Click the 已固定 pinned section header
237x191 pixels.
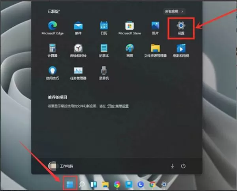(54, 11)
